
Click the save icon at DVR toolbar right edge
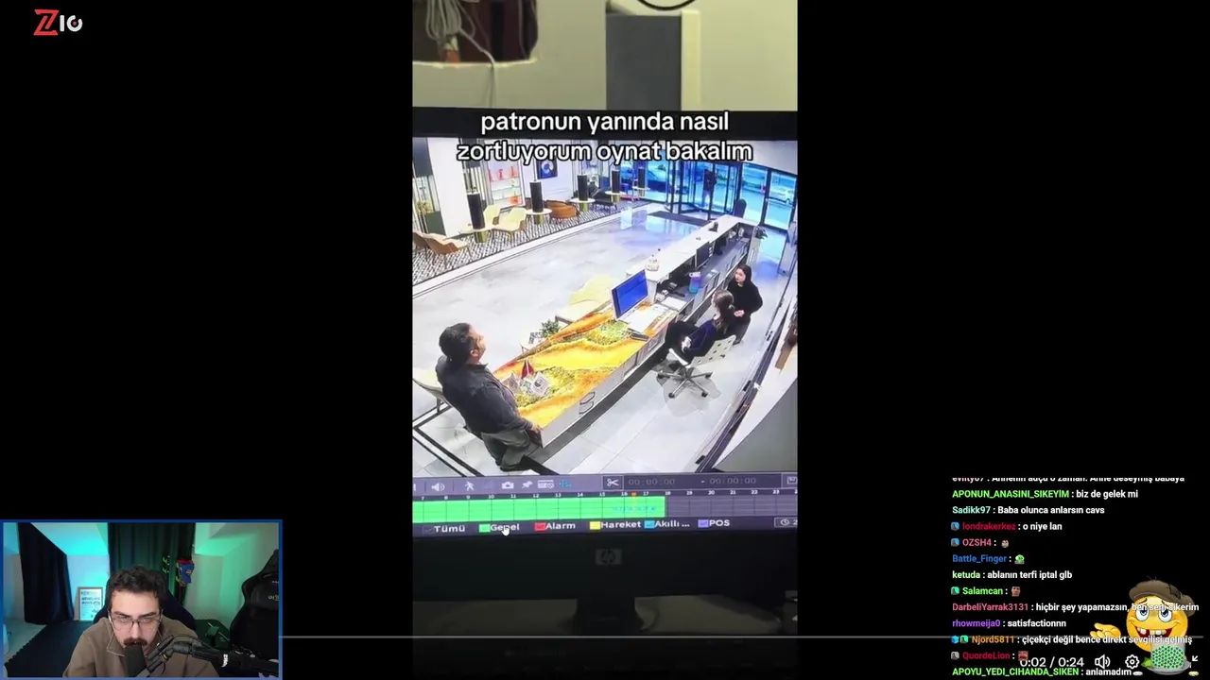pyautogui.click(x=791, y=481)
